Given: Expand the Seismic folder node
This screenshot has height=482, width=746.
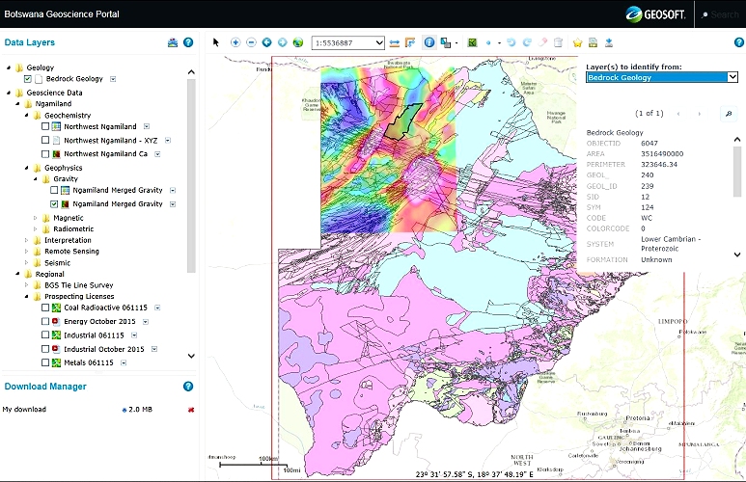Looking at the screenshot, I should tap(27, 262).
